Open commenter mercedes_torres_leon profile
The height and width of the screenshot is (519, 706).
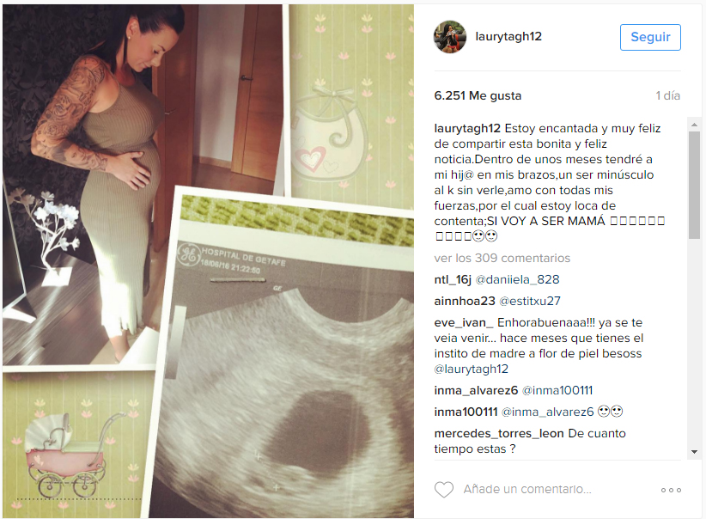499,433
